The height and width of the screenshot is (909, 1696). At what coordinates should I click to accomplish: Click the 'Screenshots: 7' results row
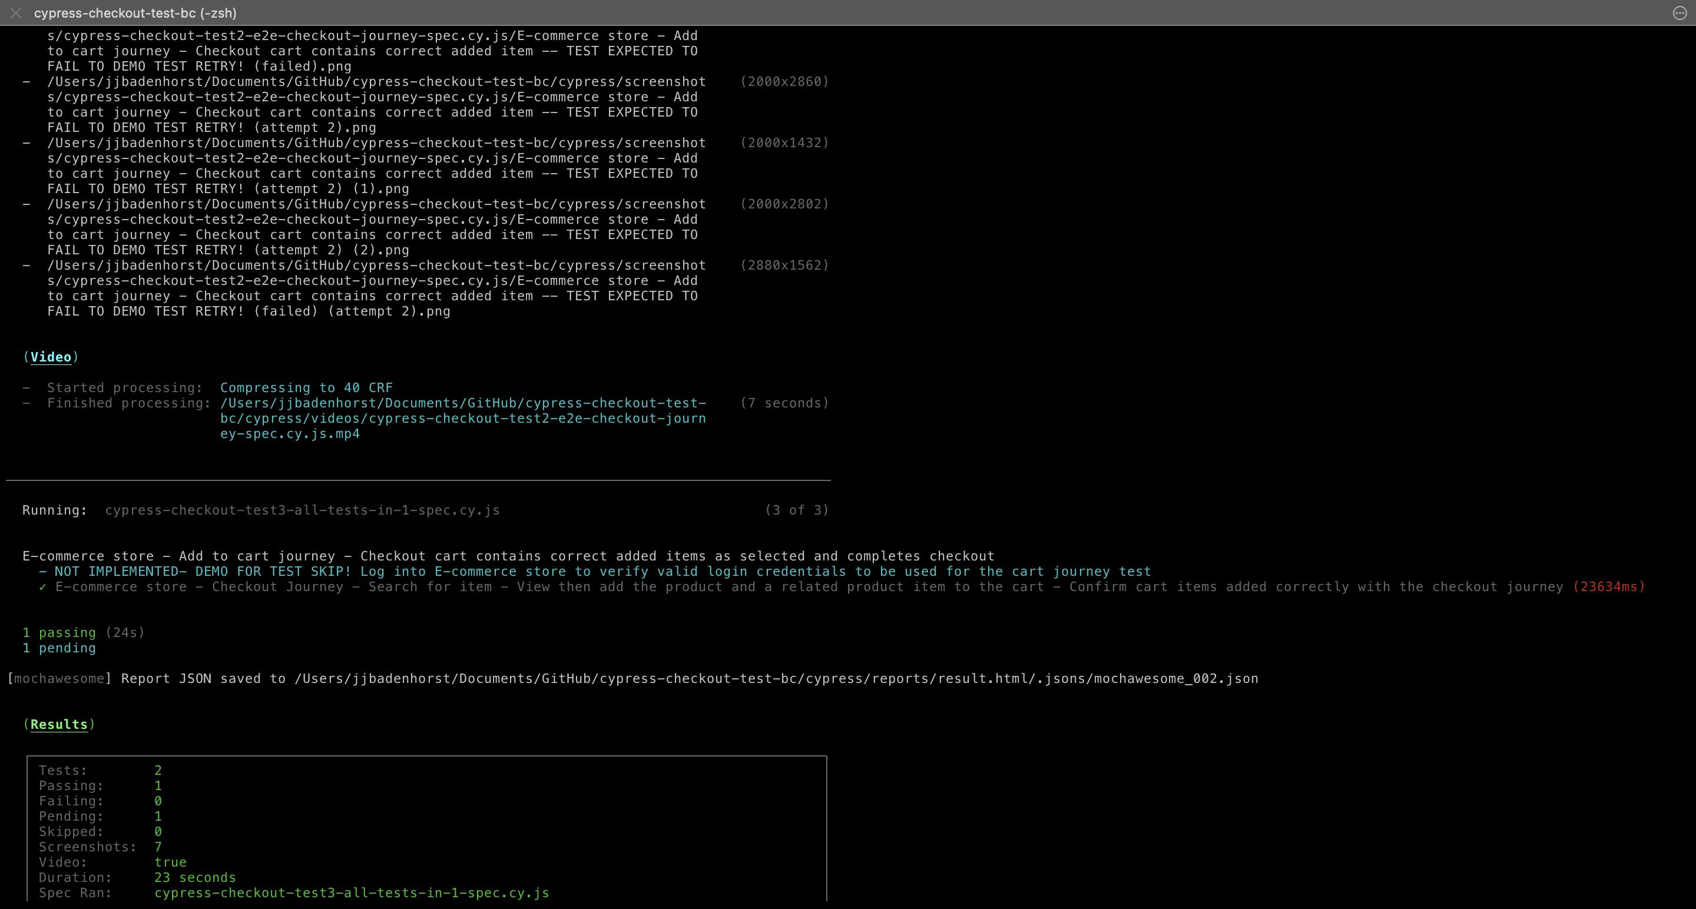click(100, 847)
